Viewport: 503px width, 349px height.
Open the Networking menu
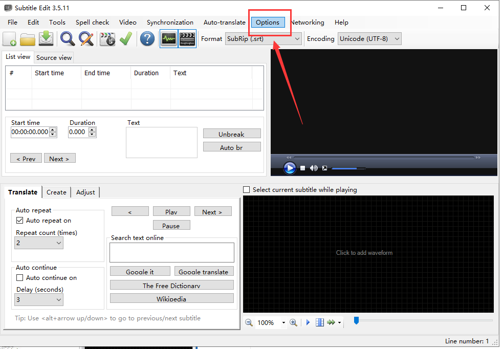[308, 23]
